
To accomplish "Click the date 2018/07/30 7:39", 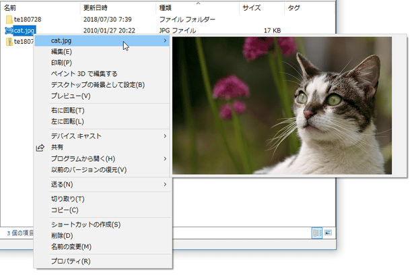I will point(108,20).
